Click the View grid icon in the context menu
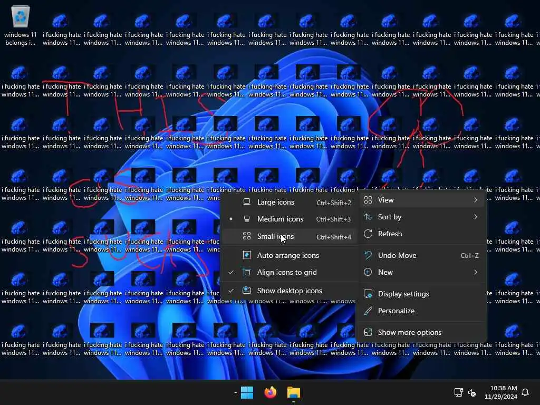 [x=368, y=200]
